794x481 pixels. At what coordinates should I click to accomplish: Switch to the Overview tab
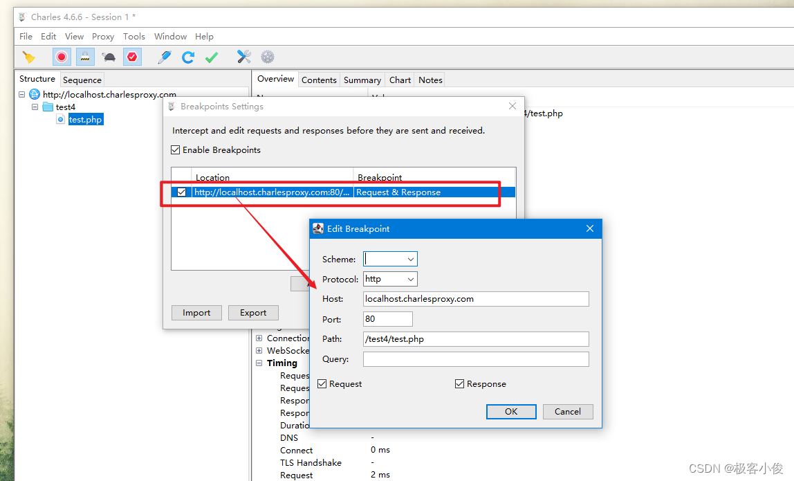[x=275, y=79]
